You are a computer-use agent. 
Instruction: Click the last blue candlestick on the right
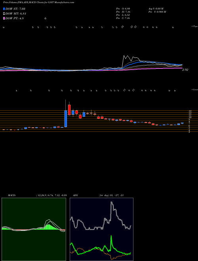pos(182,123)
